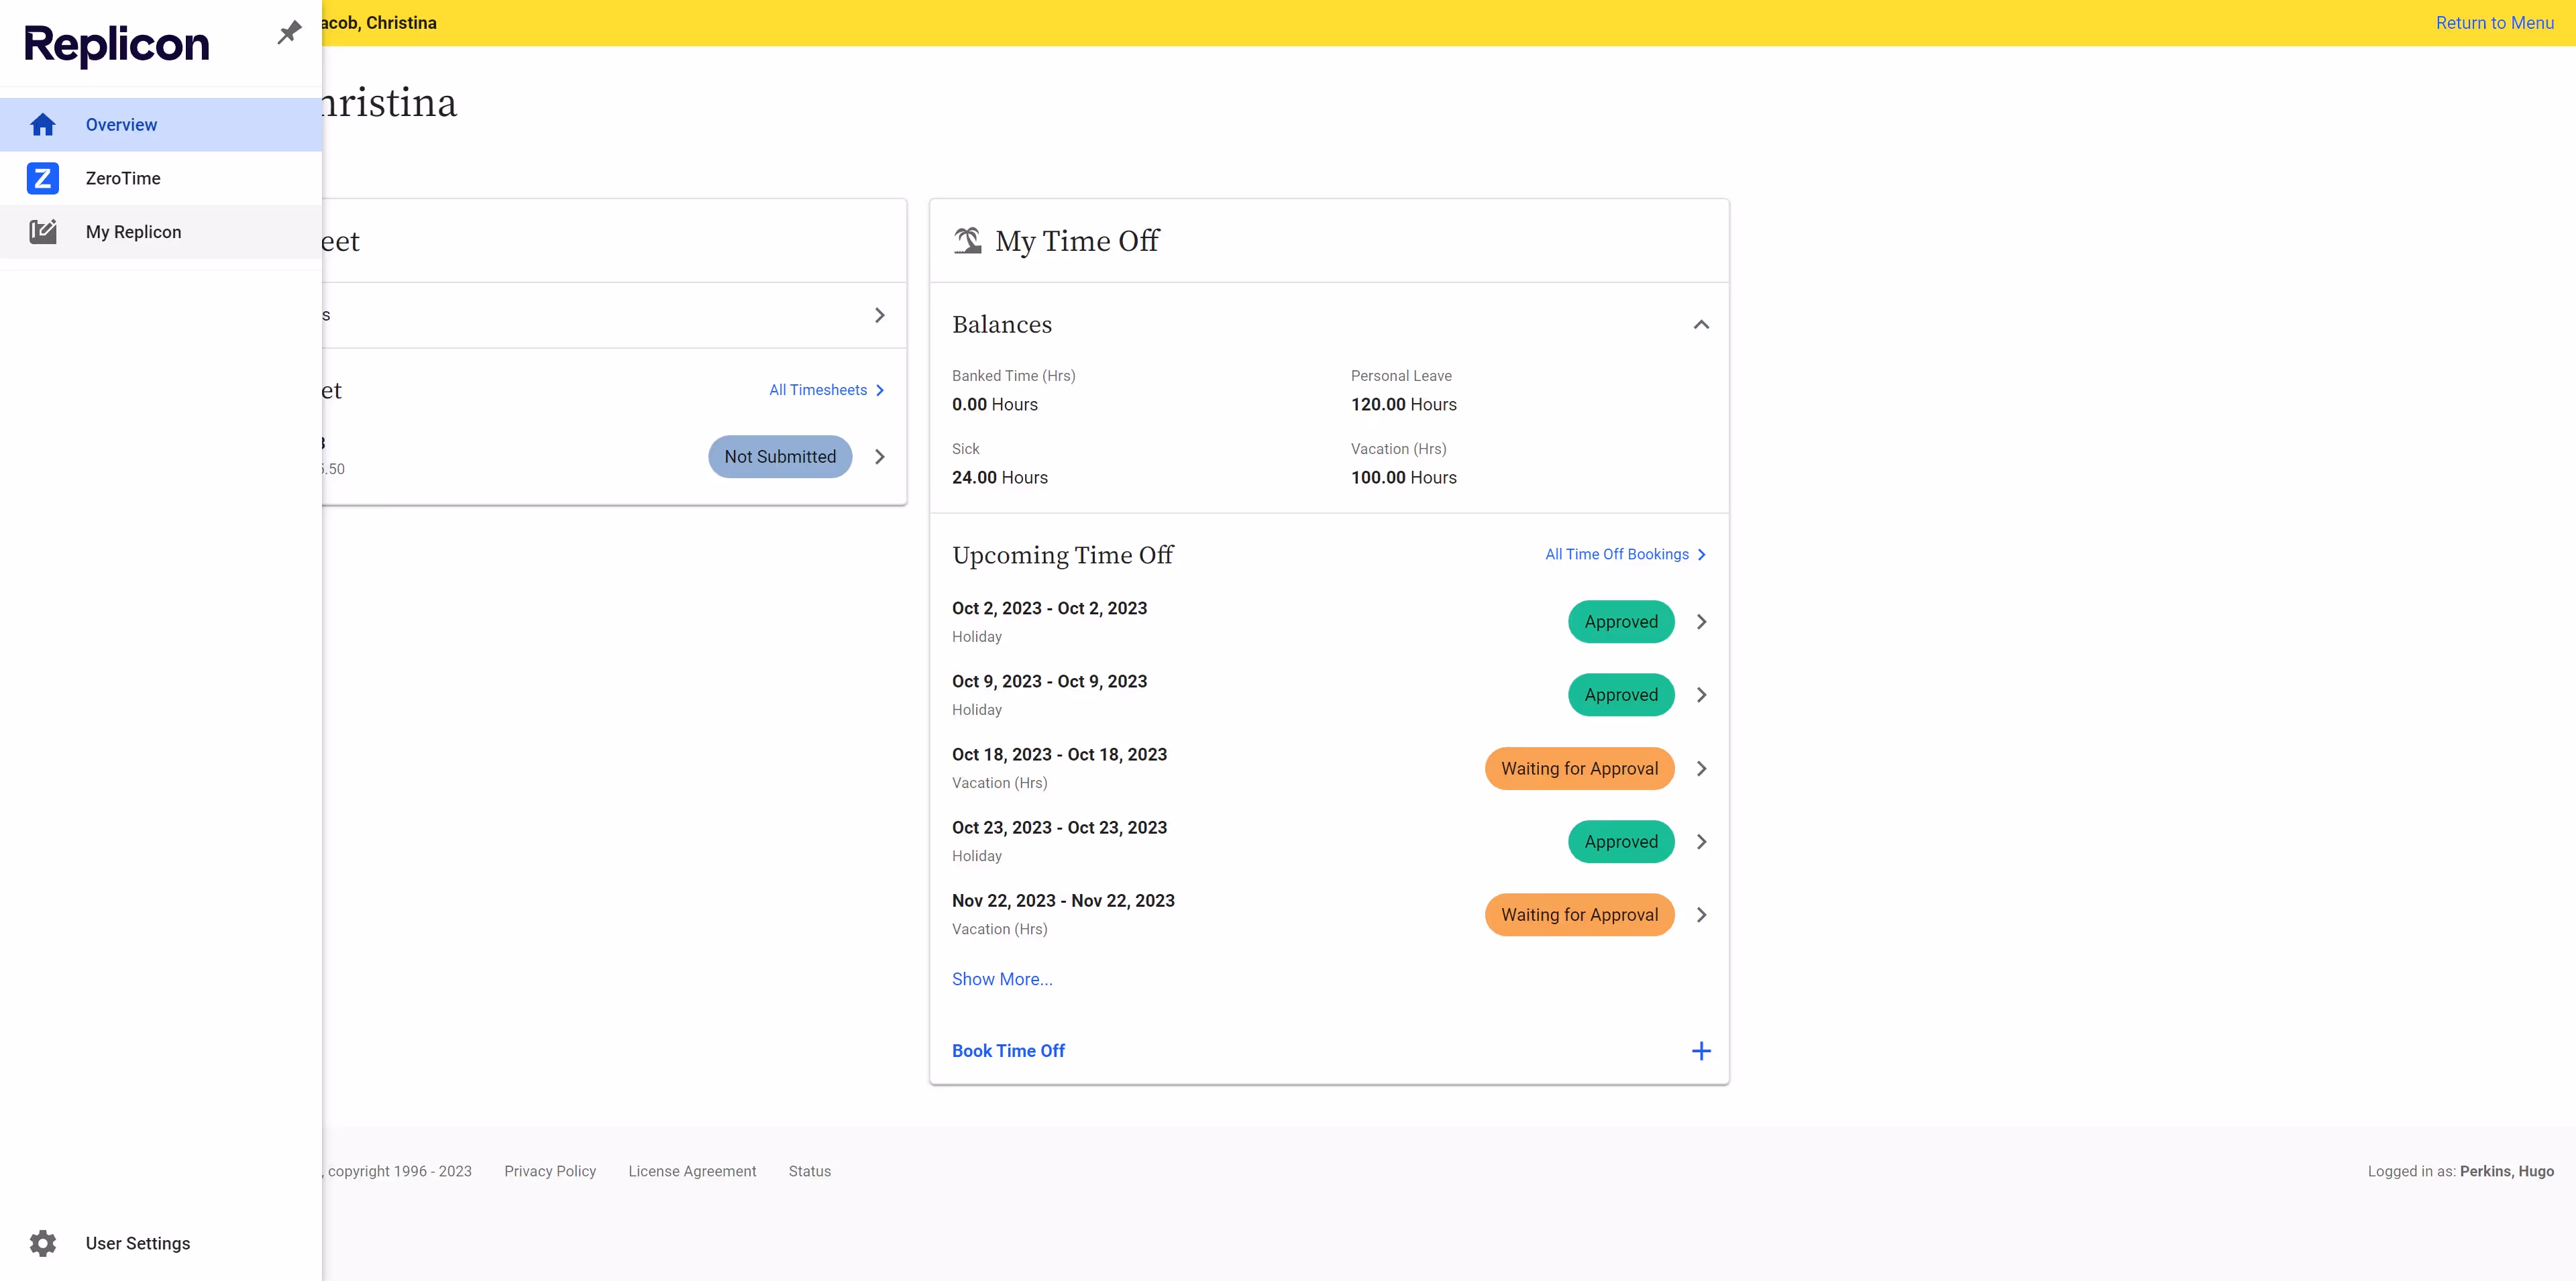Collapse the Balances section chevron
The width and height of the screenshot is (2576, 1281).
coord(1700,325)
